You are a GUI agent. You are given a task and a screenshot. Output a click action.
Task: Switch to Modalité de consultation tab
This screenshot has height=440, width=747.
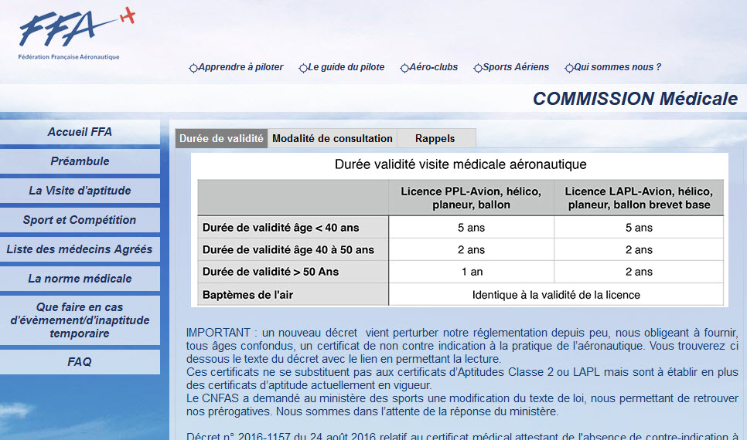(333, 139)
